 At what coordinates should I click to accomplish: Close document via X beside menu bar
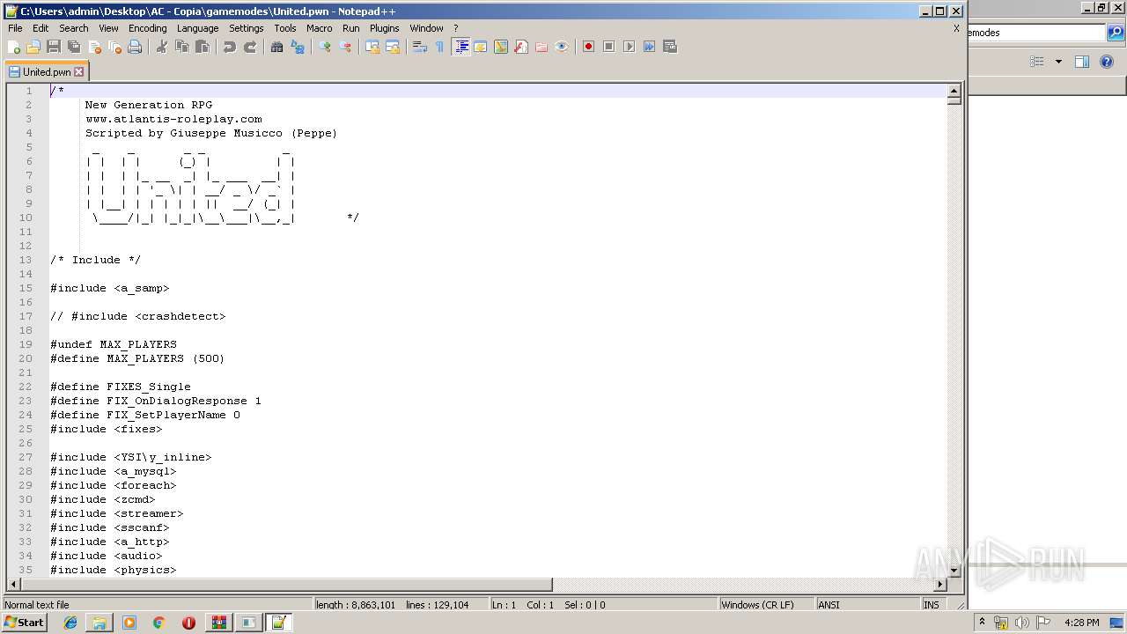coord(956,28)
